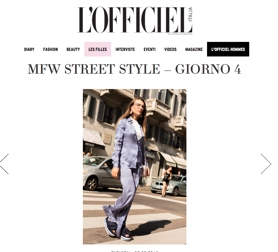The image size is (278, 252).
Task: Go to the FASHION menu item
Action: (x=50, y=49)
